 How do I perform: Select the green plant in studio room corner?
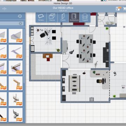[58, 50]
